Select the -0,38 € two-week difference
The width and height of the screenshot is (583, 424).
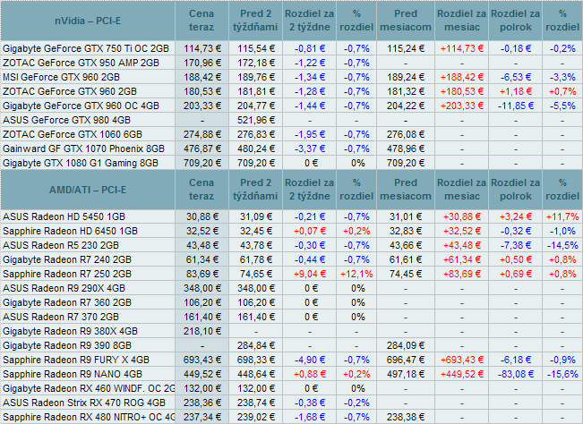pyautogui.click(x=310, y=403)
